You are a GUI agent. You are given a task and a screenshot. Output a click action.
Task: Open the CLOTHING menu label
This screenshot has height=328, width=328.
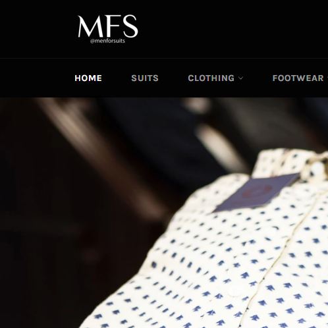pyautogui.click(x=211, y=78)
